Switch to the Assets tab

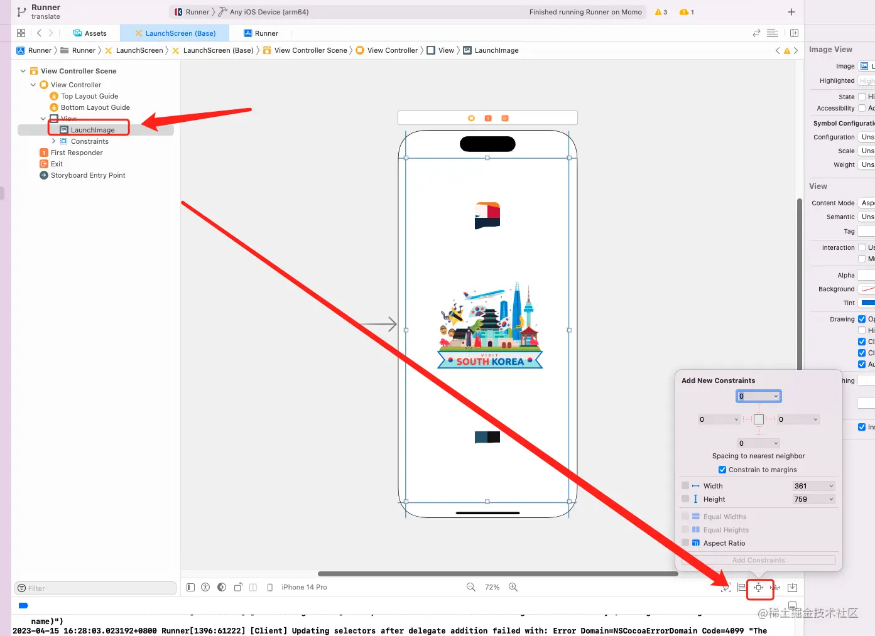(89, 33)
